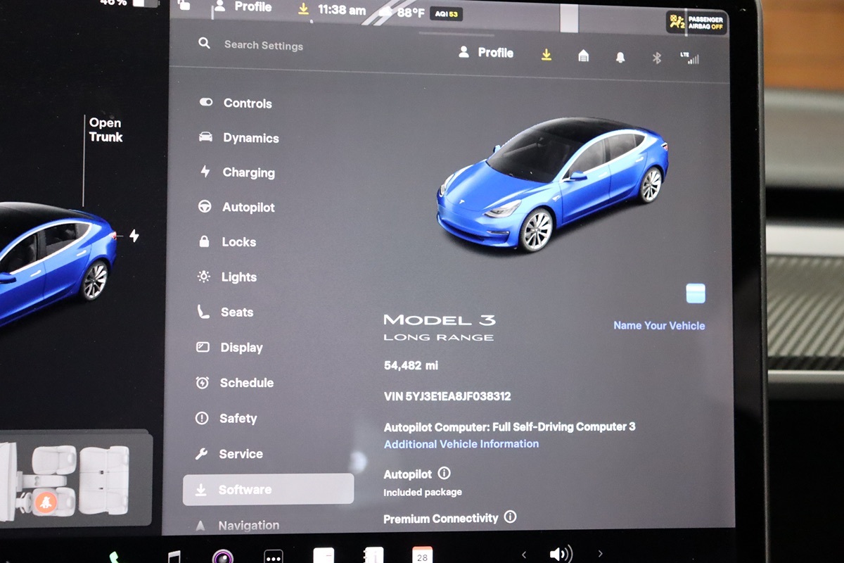Tap the yellow software download icon

[x=546, y=55]
